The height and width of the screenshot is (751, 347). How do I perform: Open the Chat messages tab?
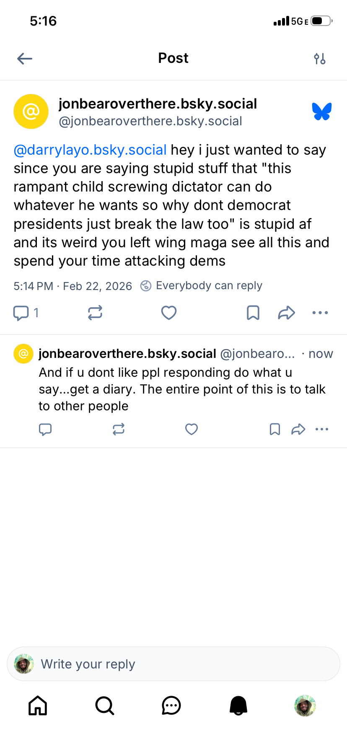(x=171, y=705)
